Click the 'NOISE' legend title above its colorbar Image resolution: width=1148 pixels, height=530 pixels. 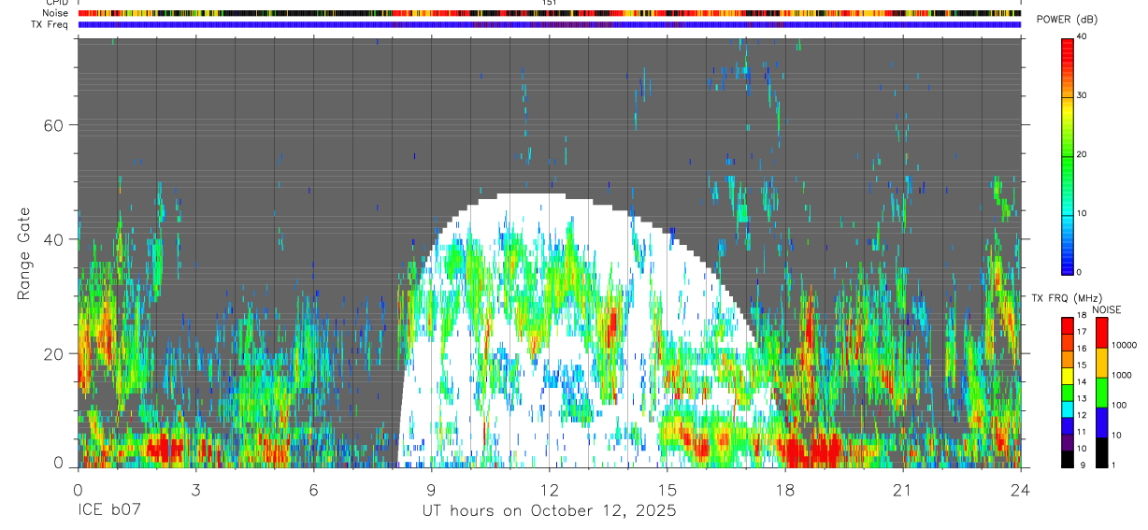click(x=1108, y=309)
